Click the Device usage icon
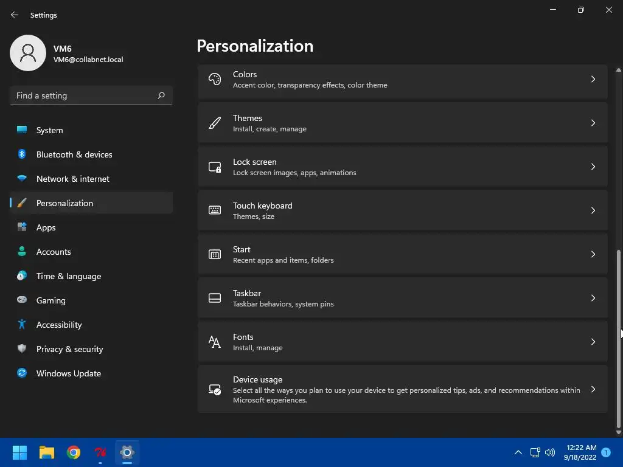The width and height of the screenshot is (623, 467). point(215,389)
